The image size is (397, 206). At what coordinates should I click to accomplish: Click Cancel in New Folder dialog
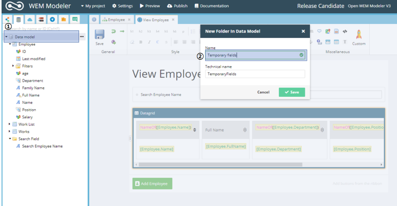(263, 92)
